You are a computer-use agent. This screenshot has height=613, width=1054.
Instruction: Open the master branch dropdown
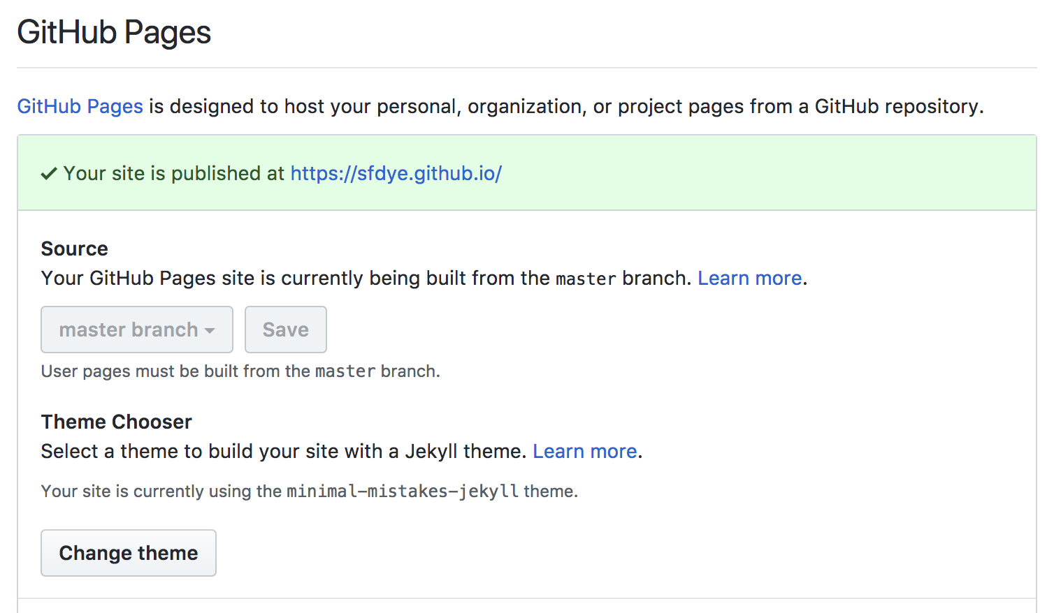[x=136, y=329]
